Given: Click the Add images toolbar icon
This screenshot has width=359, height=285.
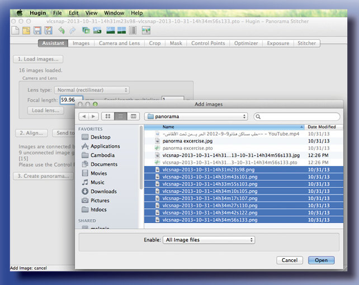Looking at the screenshot, I should pos(86,30).
